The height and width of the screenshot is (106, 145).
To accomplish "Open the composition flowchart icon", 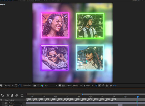I will [x=107, y=86].
